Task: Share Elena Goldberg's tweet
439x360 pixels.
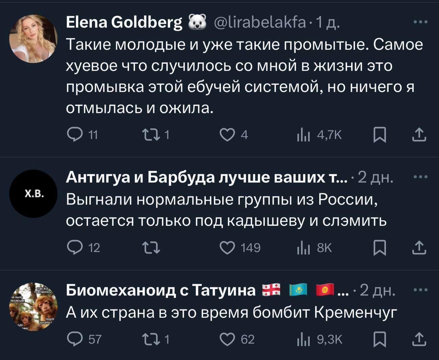Action: pos(419,135)
